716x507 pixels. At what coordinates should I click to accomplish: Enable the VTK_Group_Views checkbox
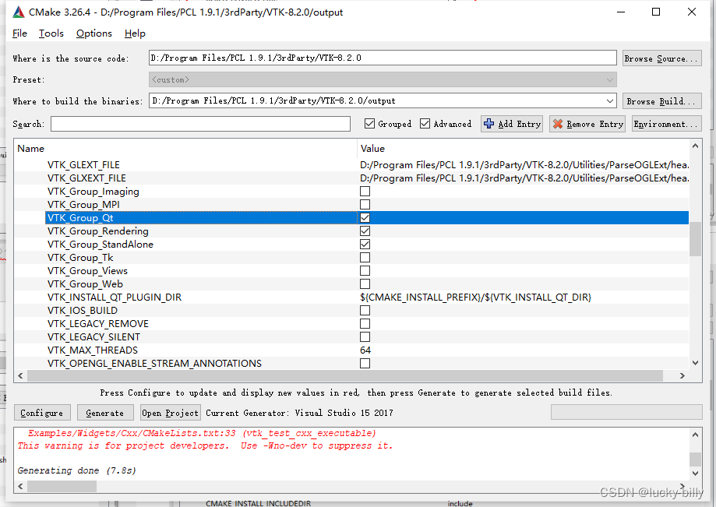point(365,270)
